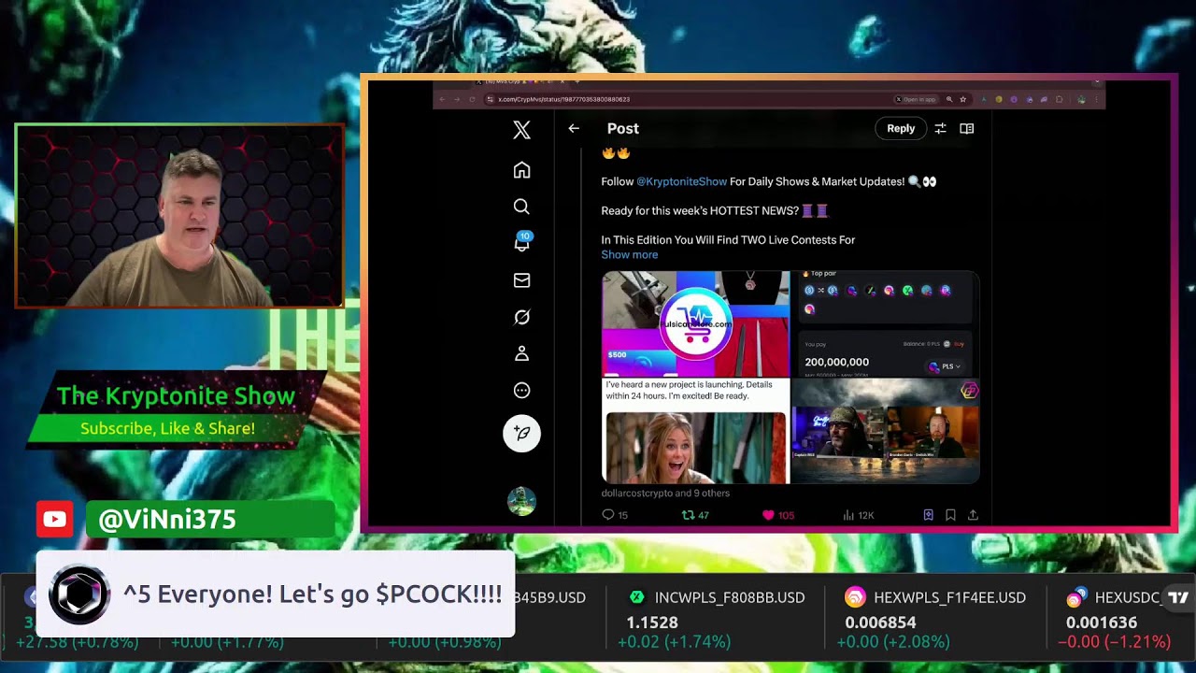Open the two-streamer podcast image

(885, 431)
